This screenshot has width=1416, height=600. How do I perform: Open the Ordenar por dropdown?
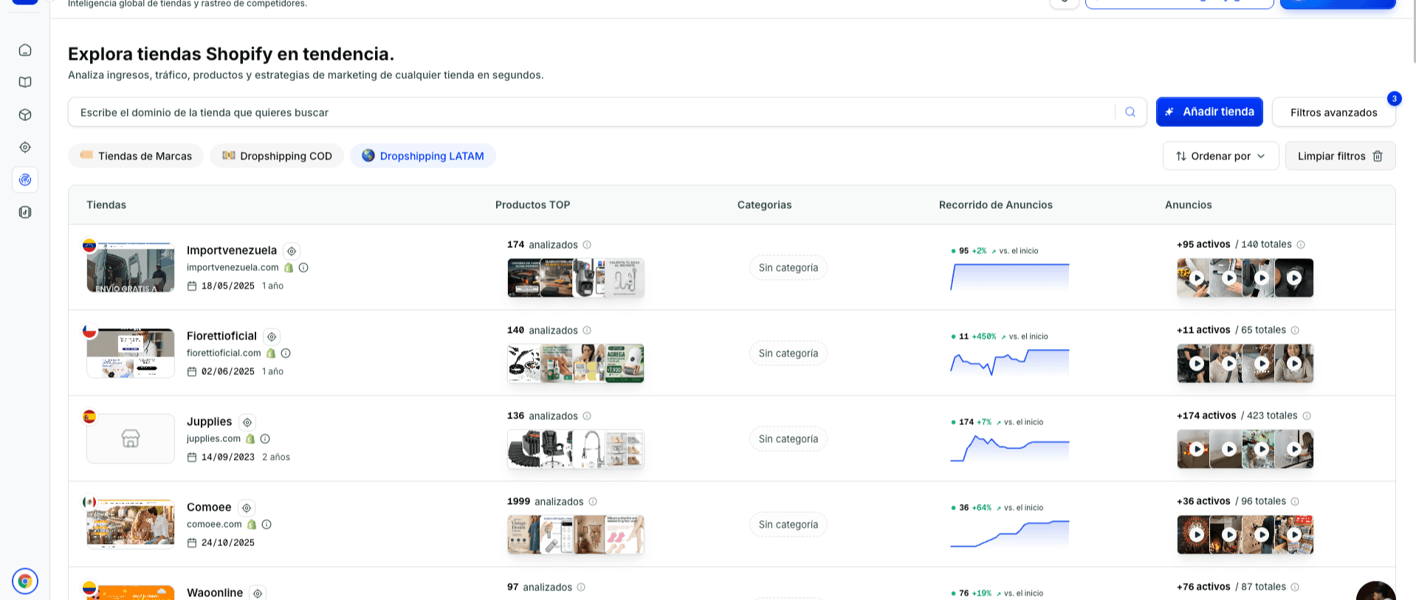pyautogui.click(x=1220, y=156)
